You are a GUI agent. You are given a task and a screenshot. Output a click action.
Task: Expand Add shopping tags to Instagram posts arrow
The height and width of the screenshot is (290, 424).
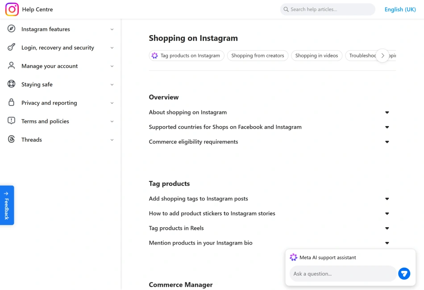[x=387, y=199]
